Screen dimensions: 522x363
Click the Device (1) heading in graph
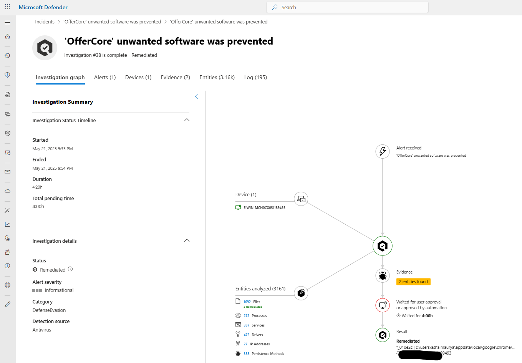pos(246,195)
